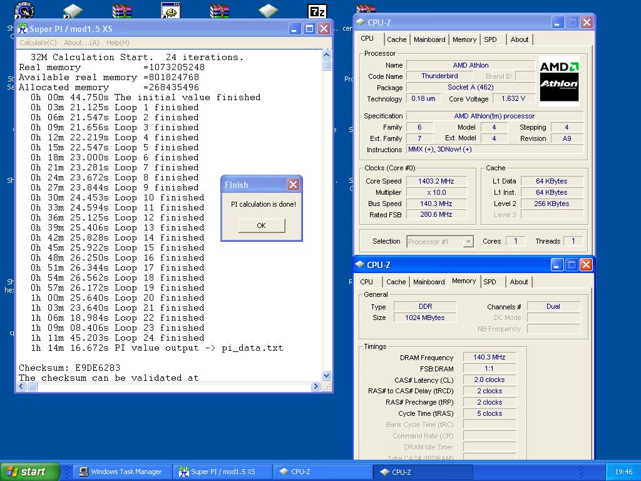The image size is (641, 481).
Task: Click the Super PI / mod1.5 XS taskbar button
Action: coord(222,472)
